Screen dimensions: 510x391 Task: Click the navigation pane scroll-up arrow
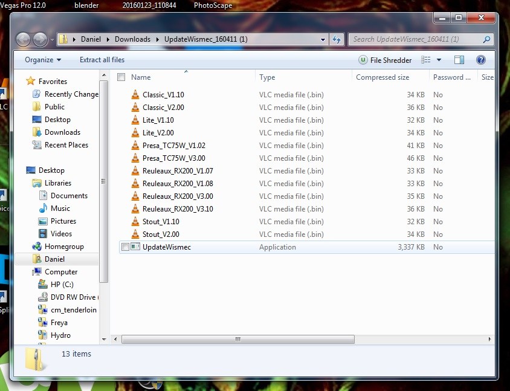(x=104, y=76)
